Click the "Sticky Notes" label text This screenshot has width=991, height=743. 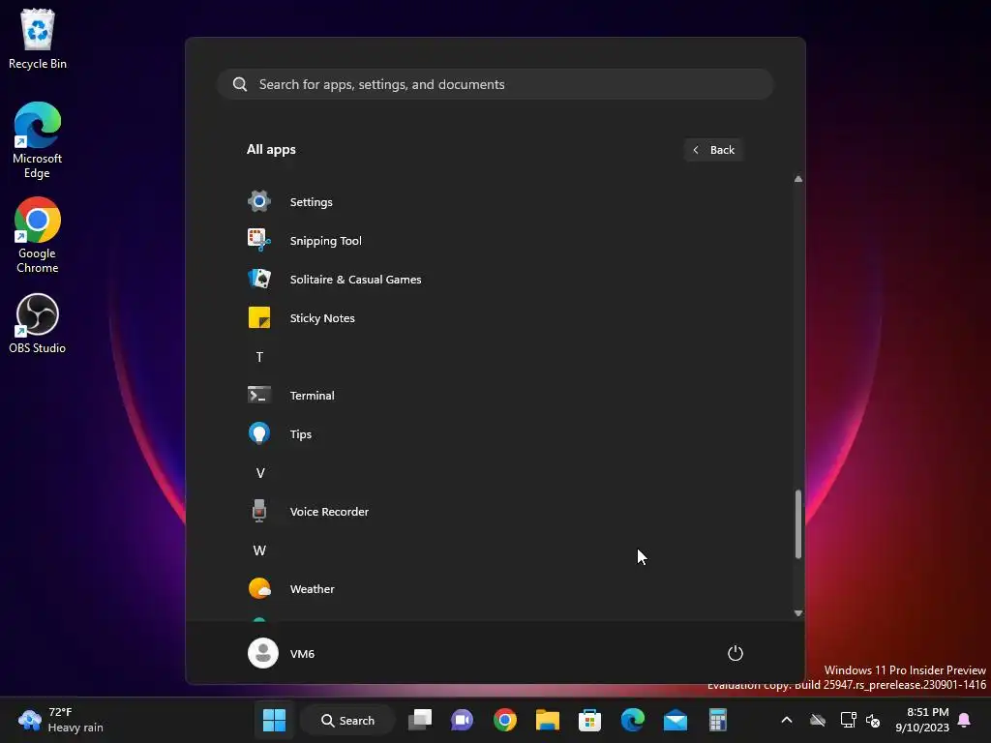point(321,318)
